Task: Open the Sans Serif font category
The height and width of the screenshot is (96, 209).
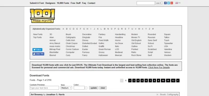Action: pos(152,40)
